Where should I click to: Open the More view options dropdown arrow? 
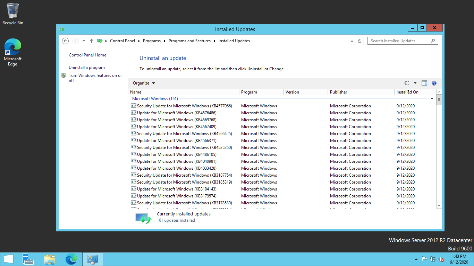click(415, 83)
